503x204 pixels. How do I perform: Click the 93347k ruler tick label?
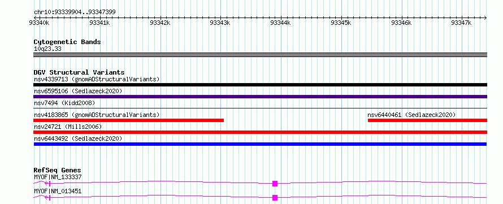click(462, 23)
